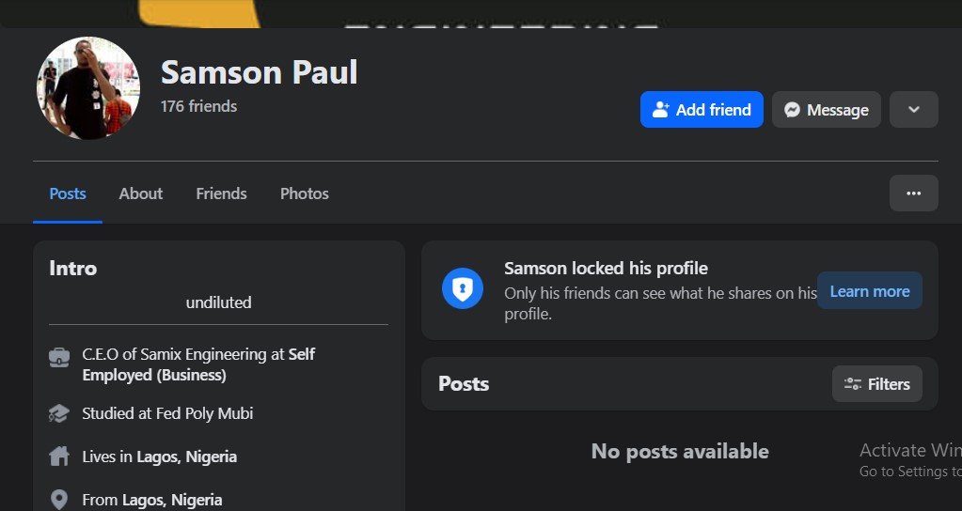The height and width of the screenshot is (511, 962).
Task: Open the Posts tab
Action: (68, 194)
